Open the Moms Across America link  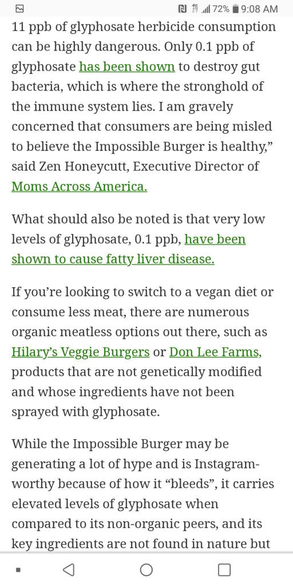click(x=79, y=186)
